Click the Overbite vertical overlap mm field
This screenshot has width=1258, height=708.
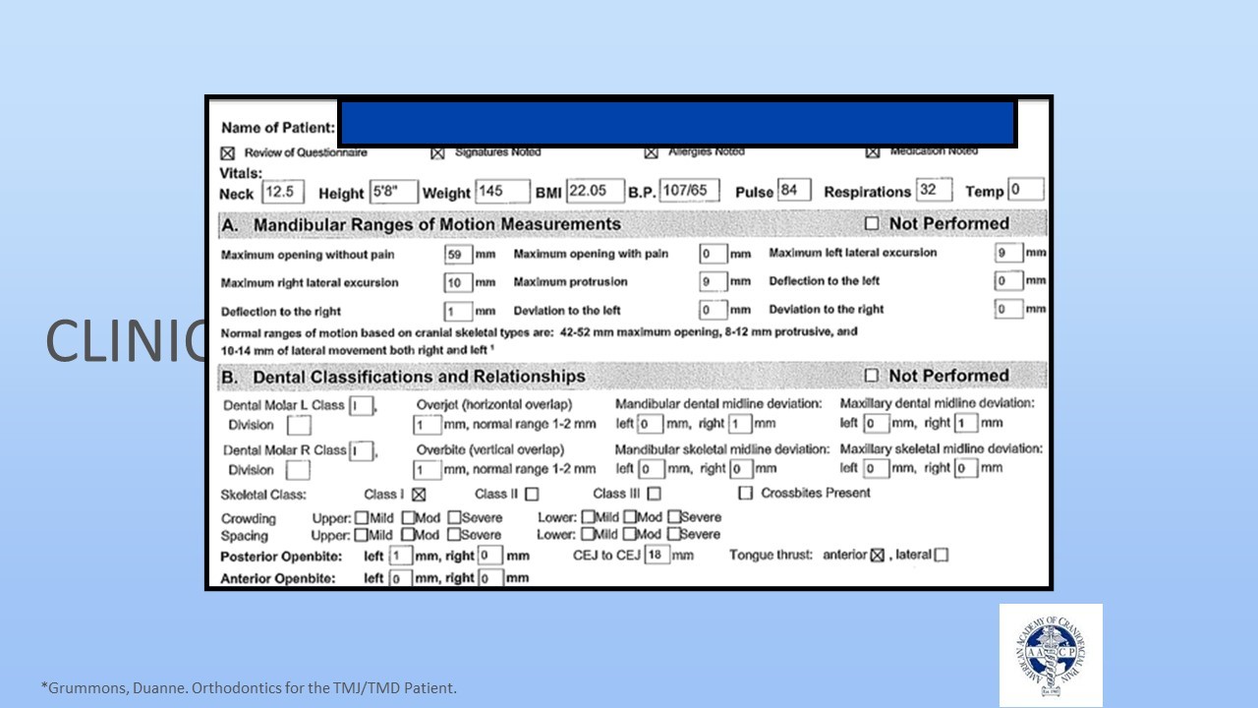427,470
